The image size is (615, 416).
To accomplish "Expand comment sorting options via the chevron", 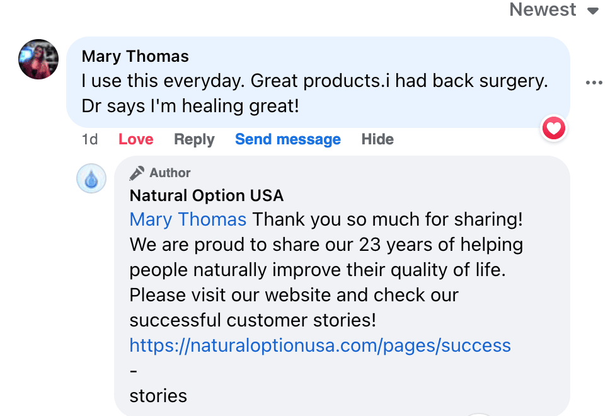I will tap(594, 11).
